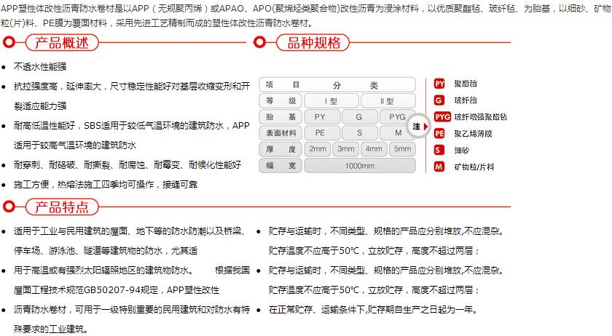Pick the PE cell in 表面材料 row
This screenshot has height=336, width=612.
[320, 133]
